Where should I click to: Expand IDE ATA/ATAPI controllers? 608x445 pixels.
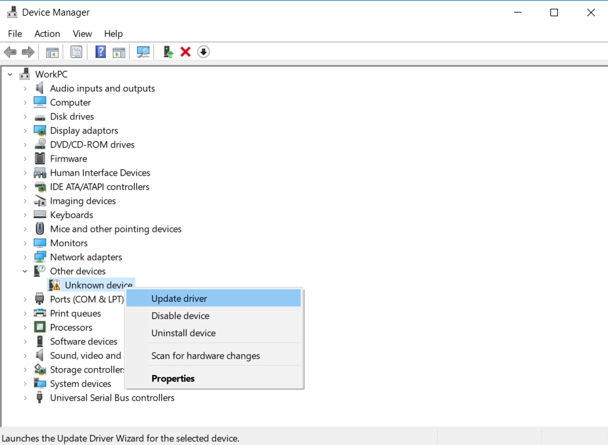coord(25,187)
